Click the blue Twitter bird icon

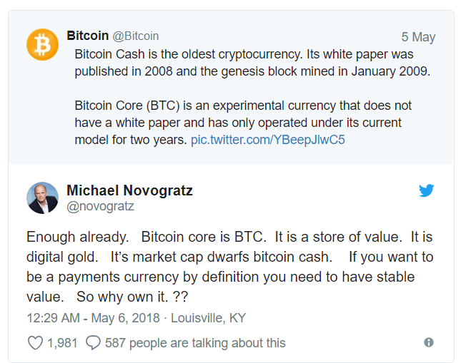[x=427, y=190]
